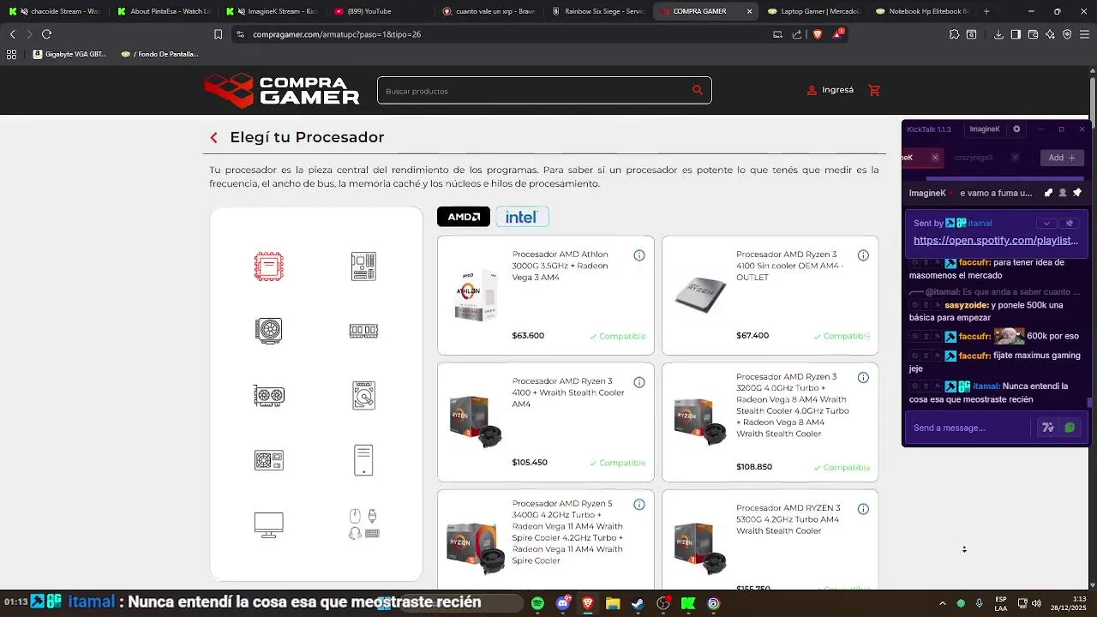Open File Explorer from the taskbar
This screenshot has width=1097, height=617.
tap(613, 603)
